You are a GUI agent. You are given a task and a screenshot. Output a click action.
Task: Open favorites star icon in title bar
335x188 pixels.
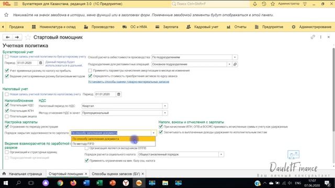(x=273, y=4)
